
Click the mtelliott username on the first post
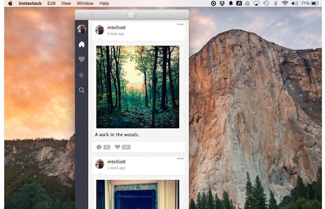click(116, 27)
